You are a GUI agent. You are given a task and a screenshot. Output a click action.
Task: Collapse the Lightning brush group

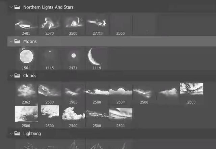pos(11,133)
